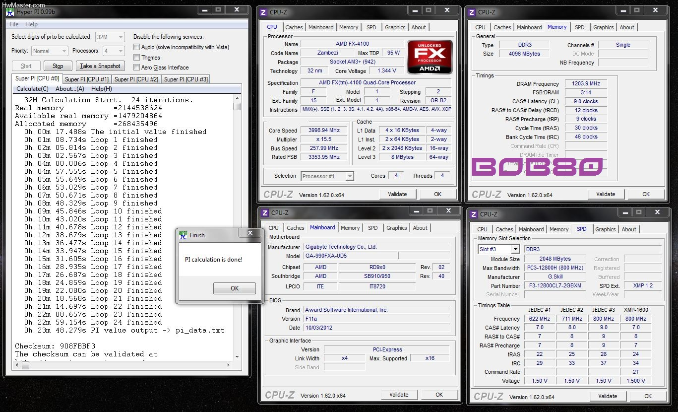Click the Super PI log horizontal scrollbar
The height and width of the screenshot is (412, 678).
click(x=123, y=364)
